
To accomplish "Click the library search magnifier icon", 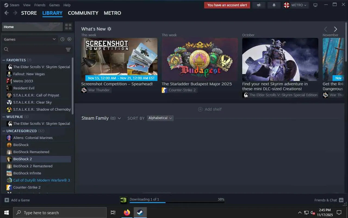I will tap(6, 49).
